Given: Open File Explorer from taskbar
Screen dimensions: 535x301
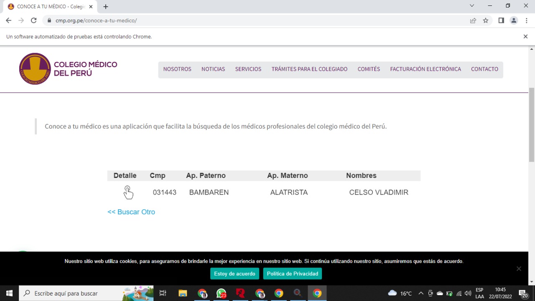Looking at the screenshot, I should tap(183, 293).
